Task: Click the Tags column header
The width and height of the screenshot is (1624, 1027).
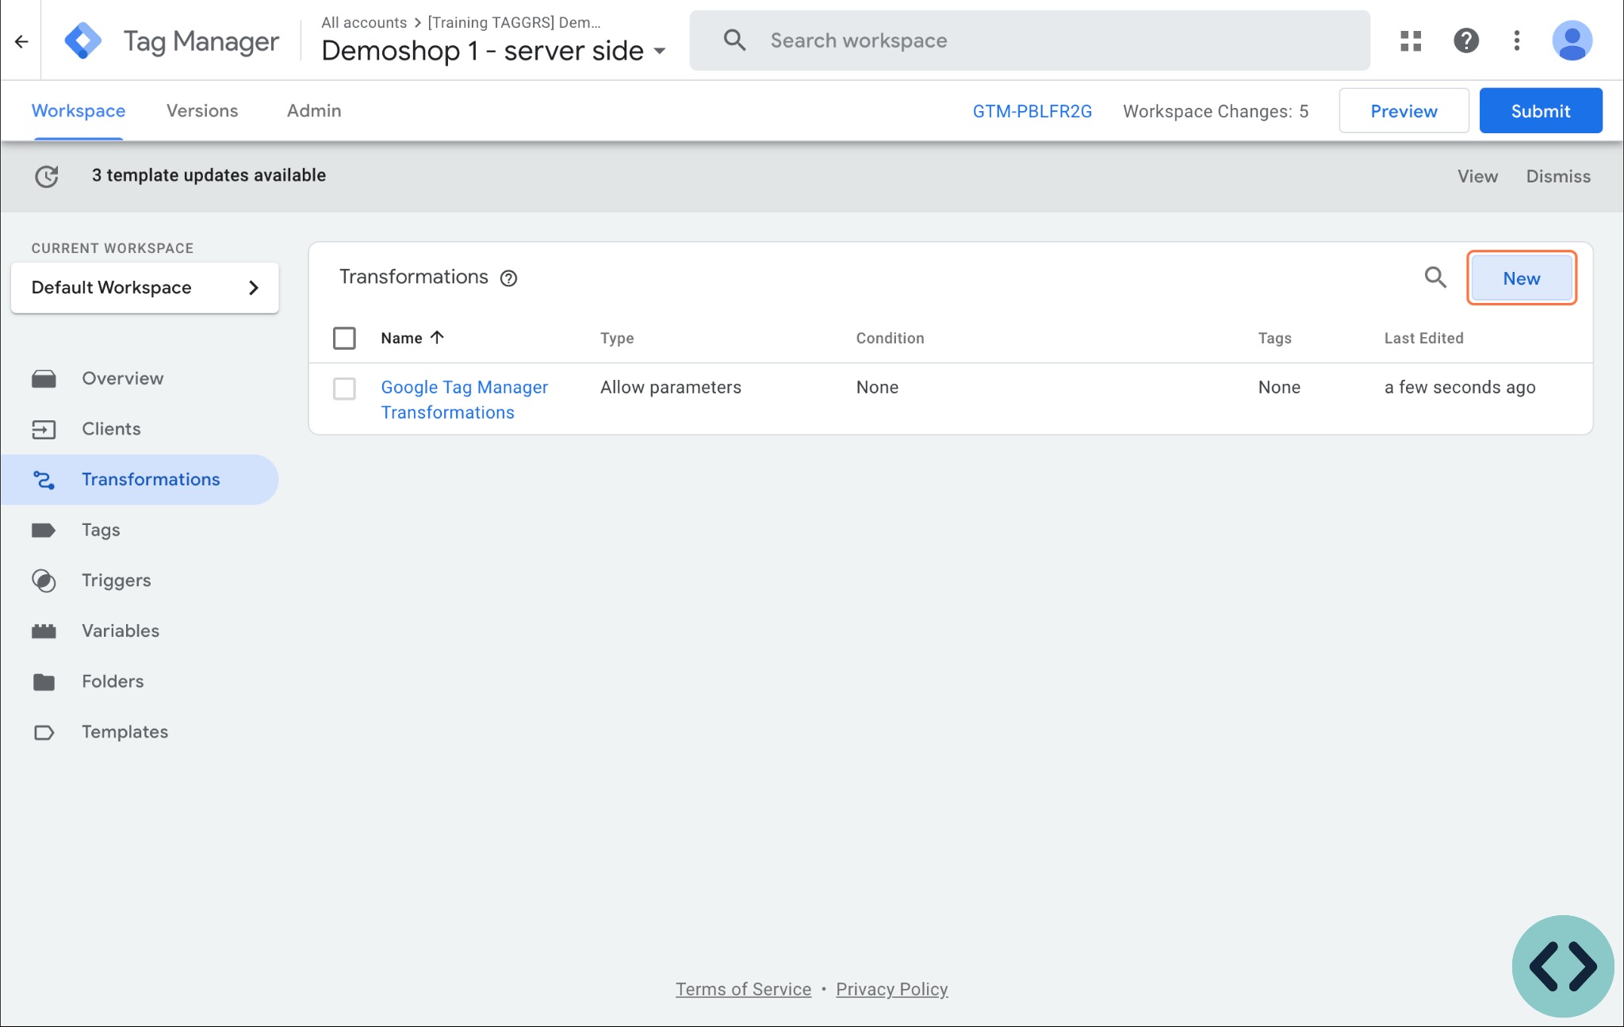Action: [1274, 339]
